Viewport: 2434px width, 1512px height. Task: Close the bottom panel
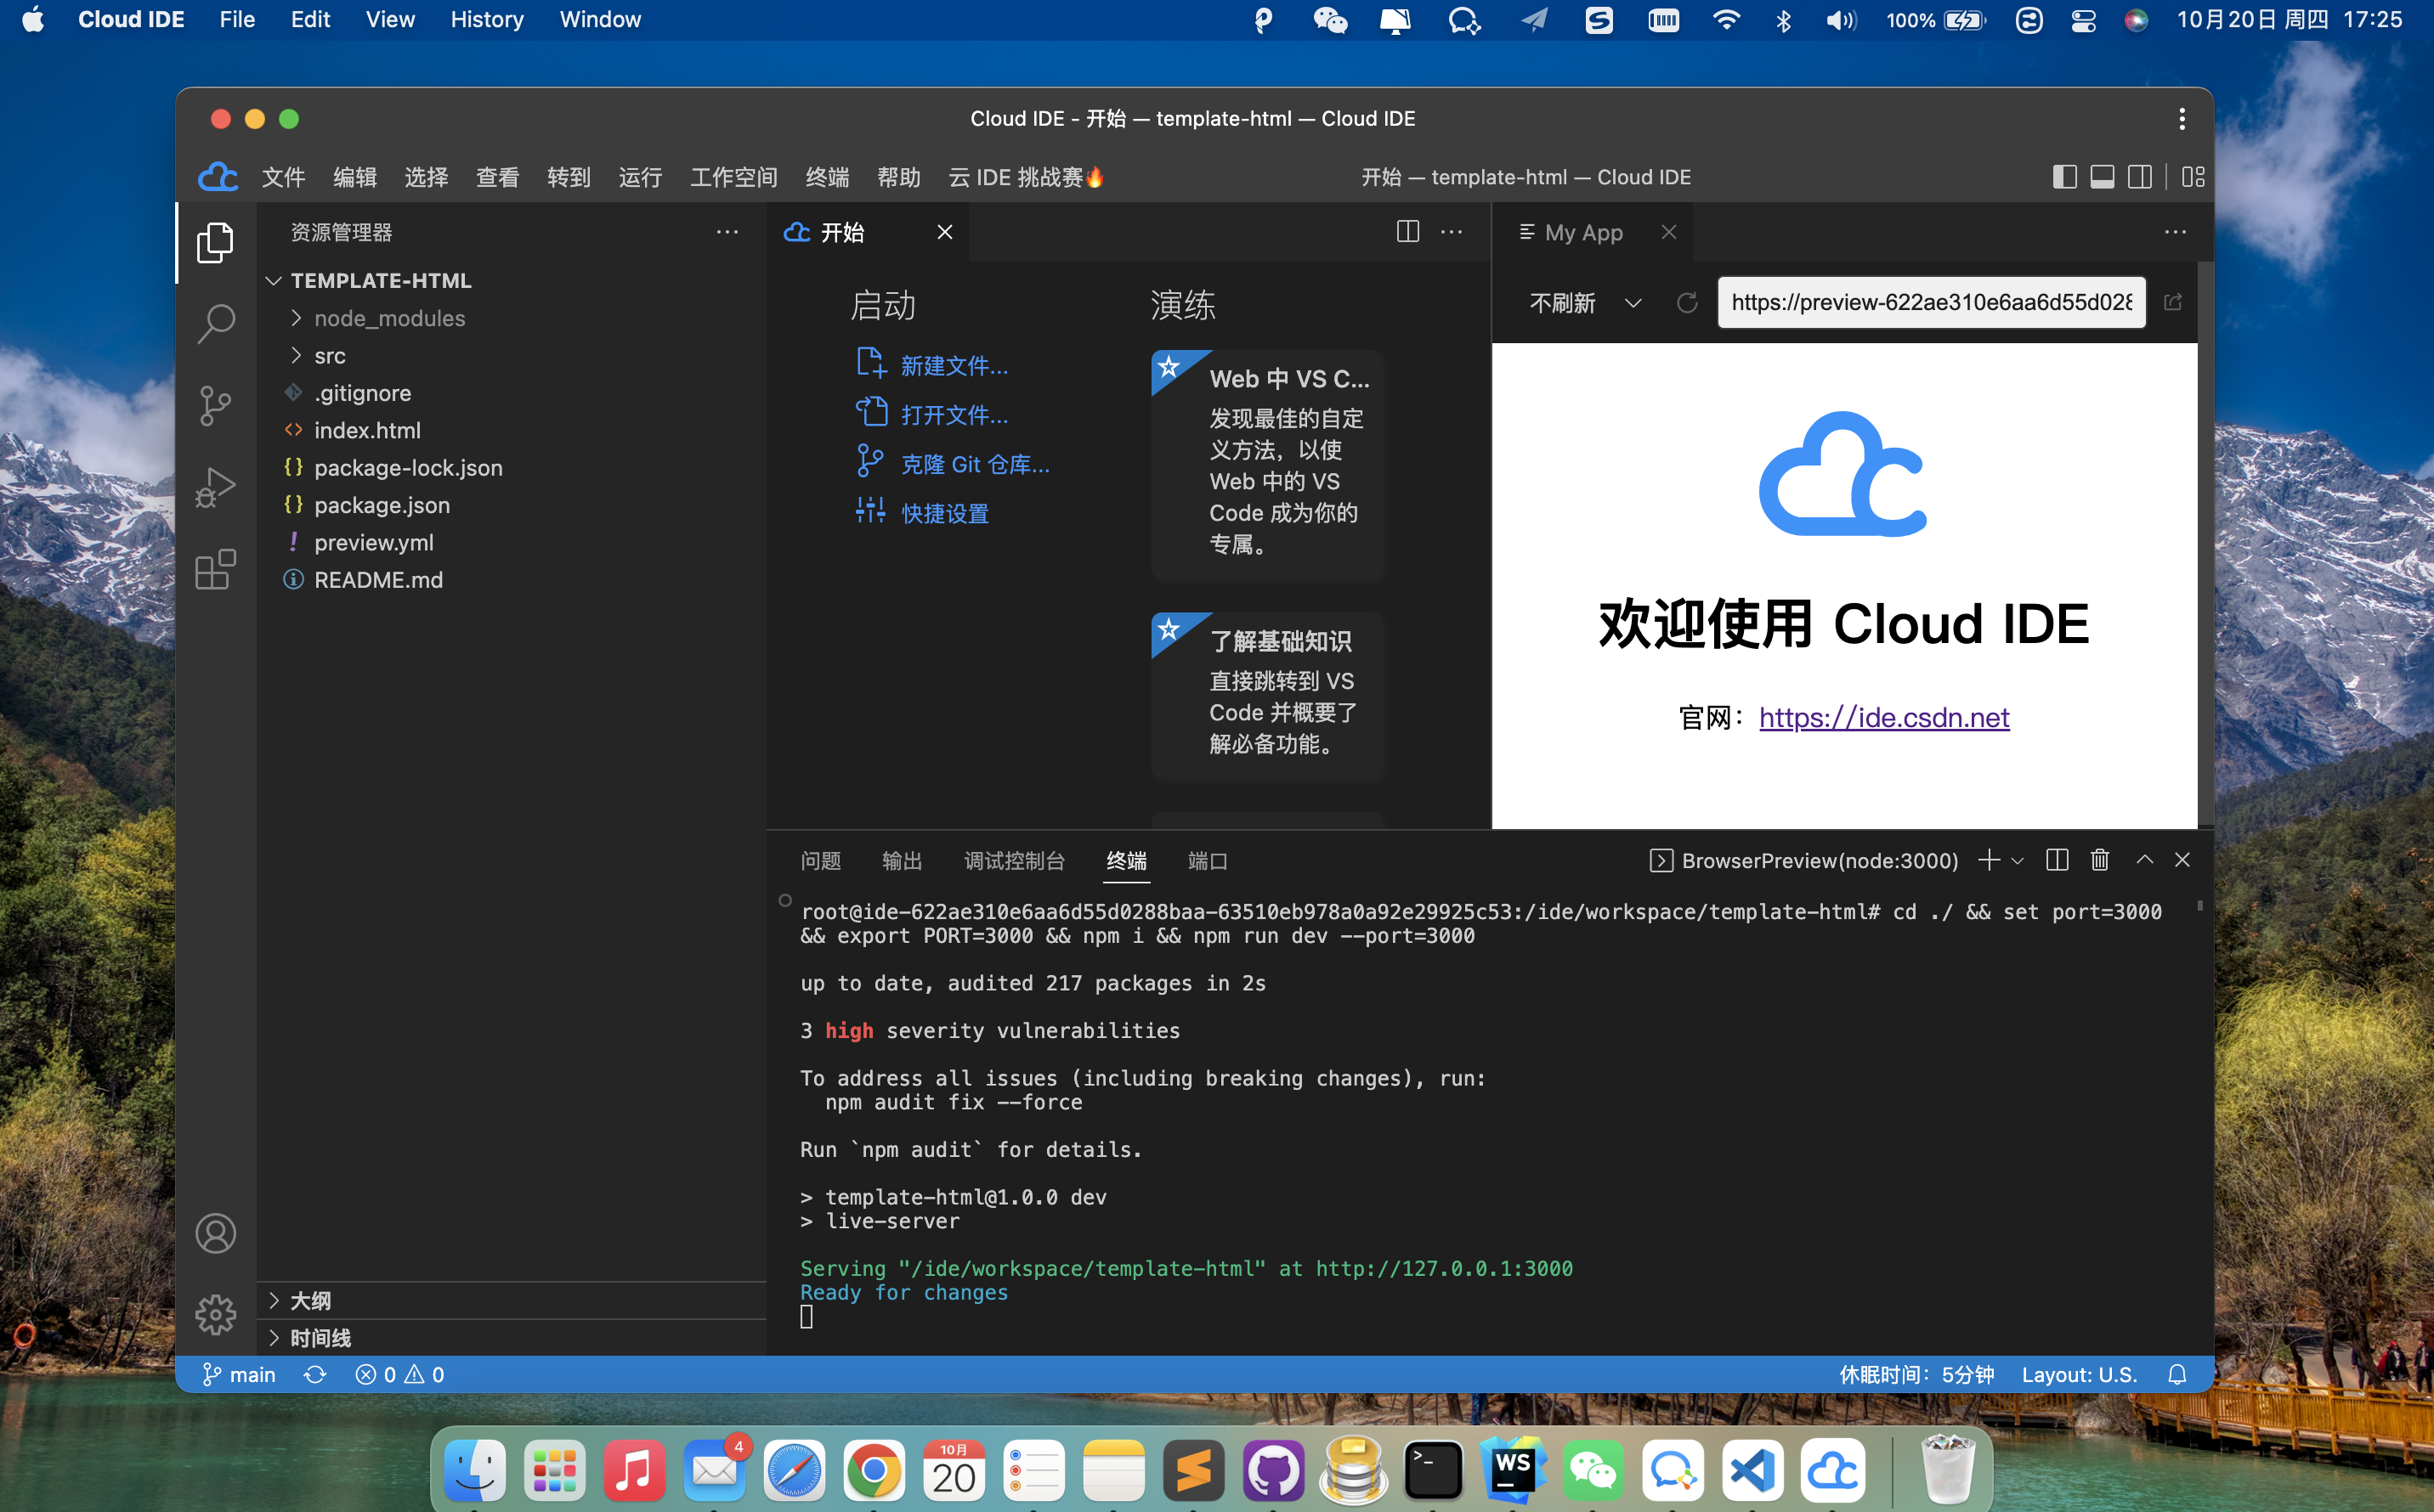pos(2183,860)
